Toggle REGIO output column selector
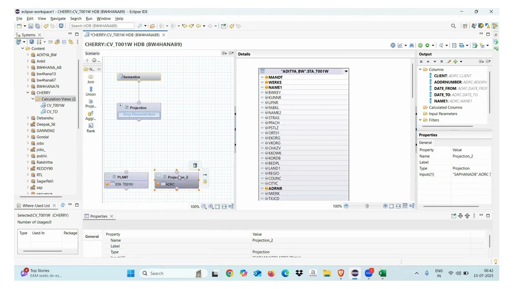This screenshot has width=514, height=289. click(266, 173)
